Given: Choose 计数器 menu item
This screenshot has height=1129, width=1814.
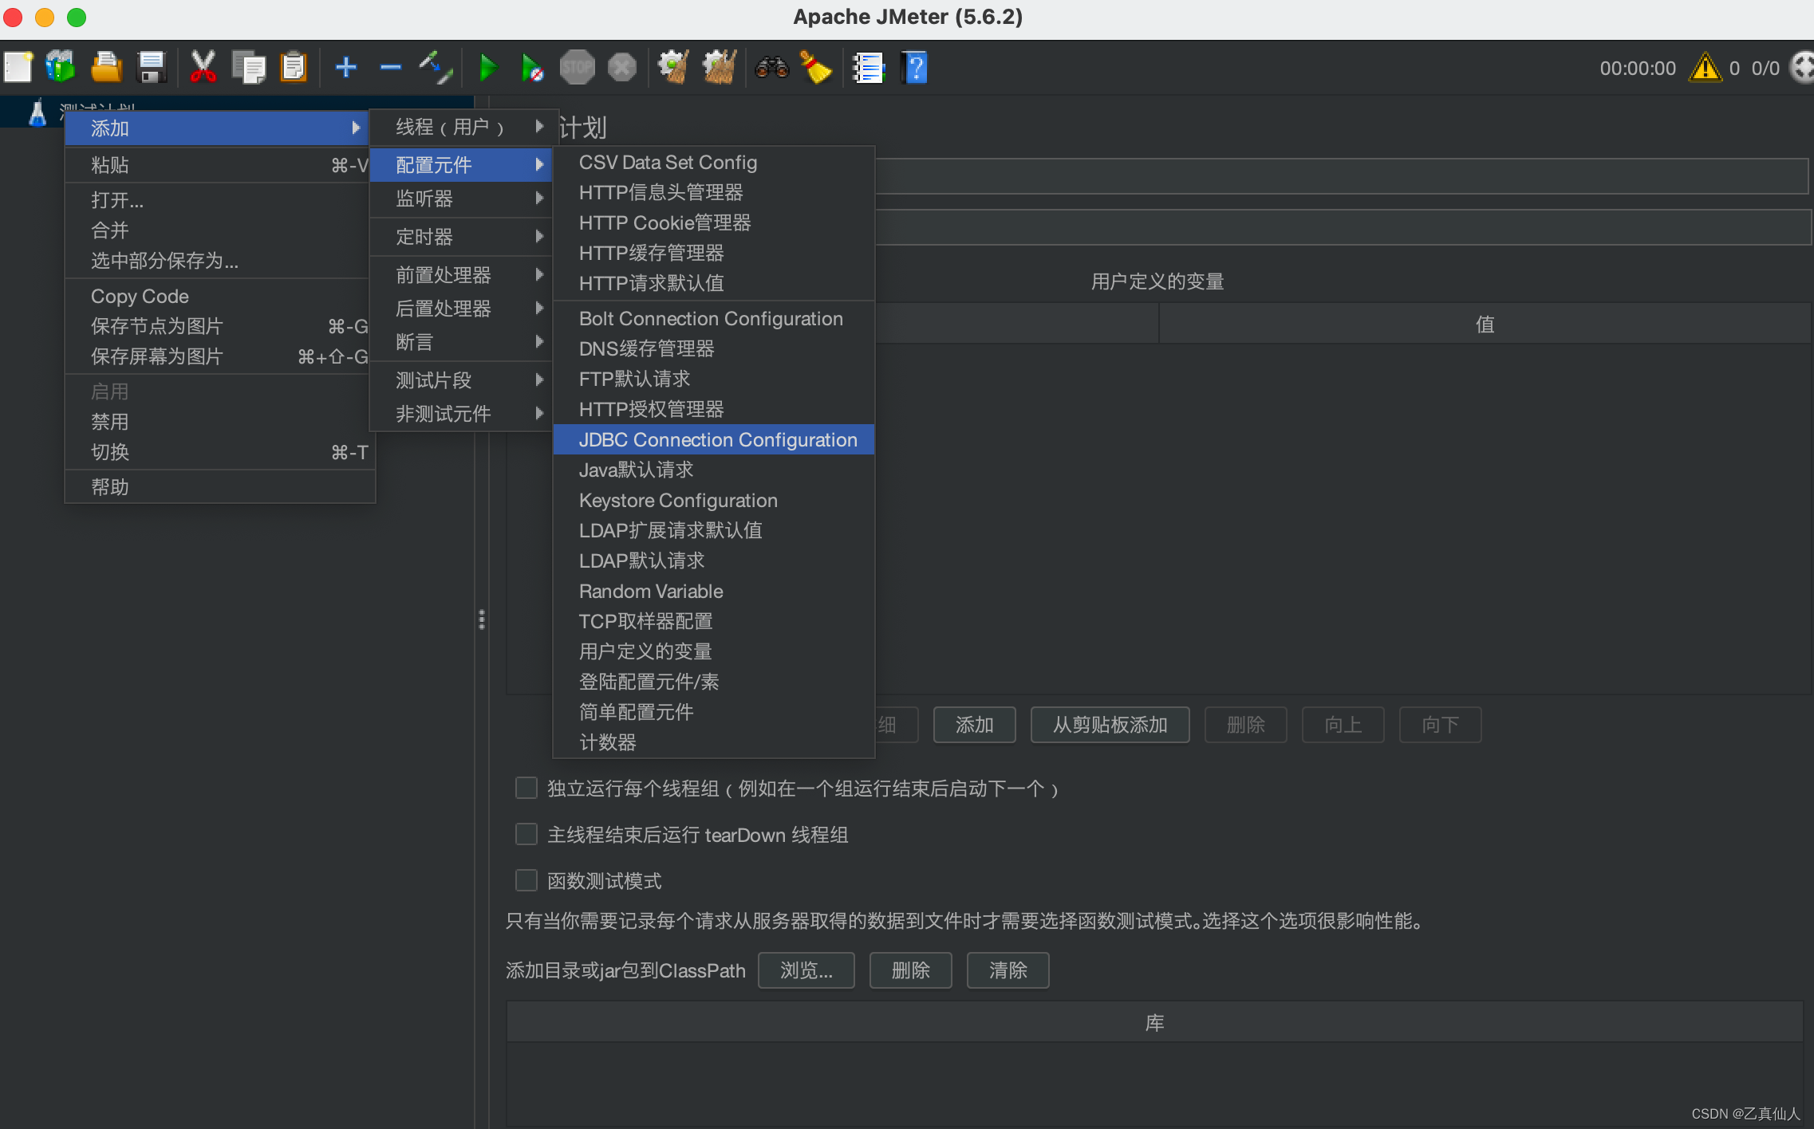Looking at the screenshot, I should click(x=714, y=743).
